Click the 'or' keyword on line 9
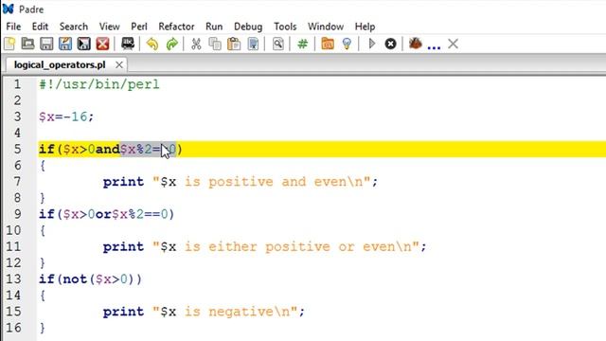Screen dimensions: 606x341 (x=103, y=214)
